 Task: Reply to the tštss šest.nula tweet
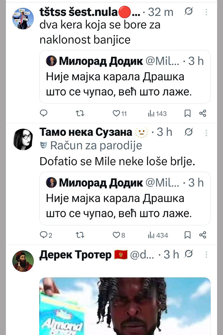44,114
